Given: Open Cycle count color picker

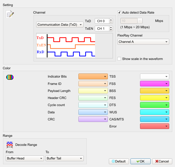Looking at the screenshot, I should 93,105.
